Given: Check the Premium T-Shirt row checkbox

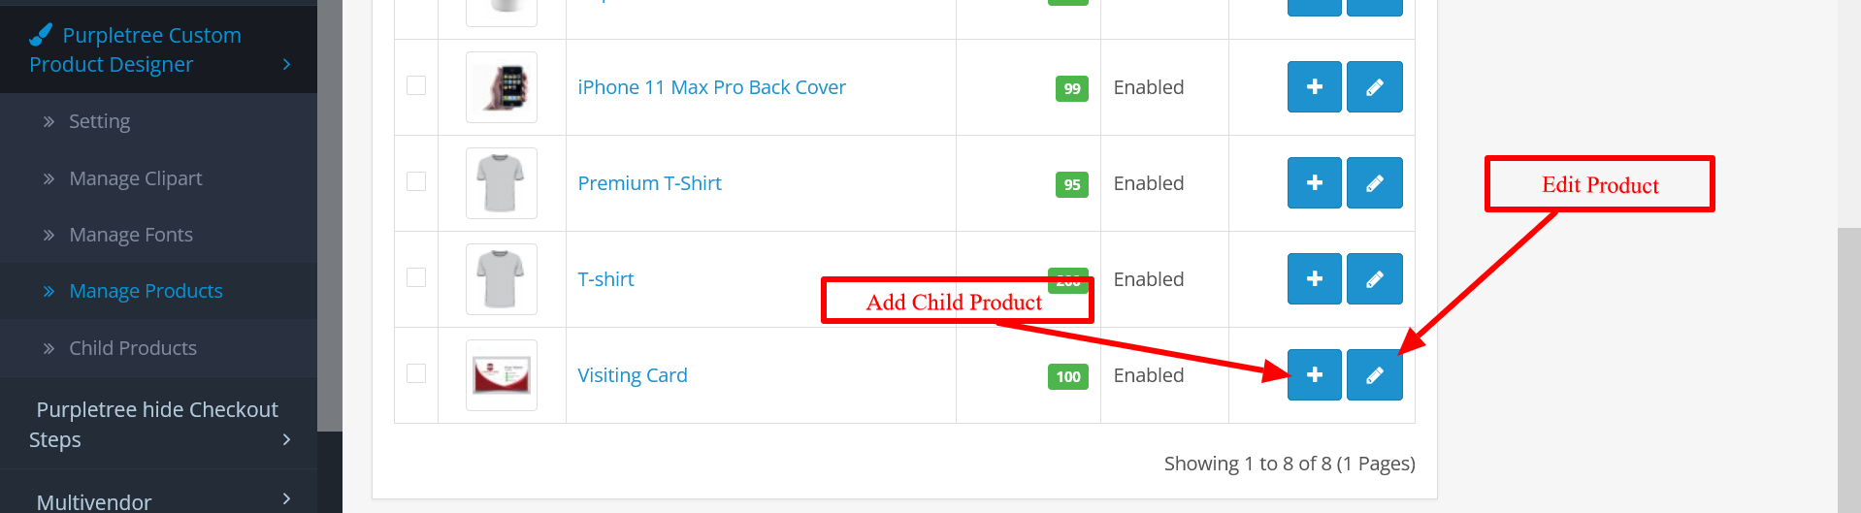Looking at the screenshot, I should tap(416, 181).
